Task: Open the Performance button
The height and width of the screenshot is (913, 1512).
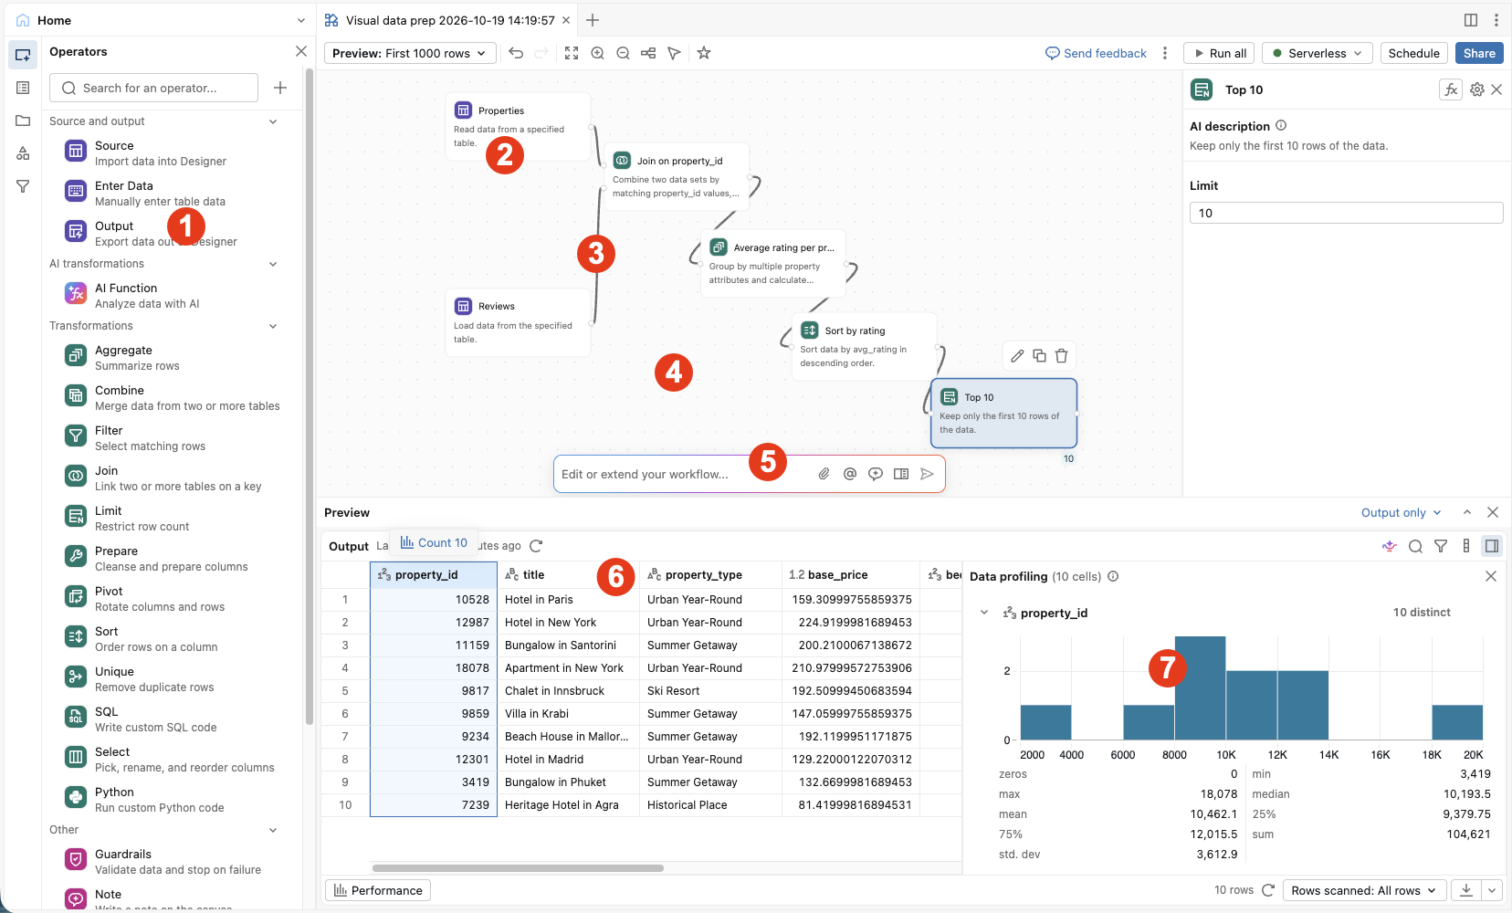Action: [378, 890]
